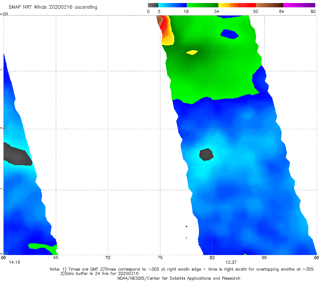Click the green segment of the color bar
Image resolution: width=320 pixels, height=281 pixels.
pyautogui.click(x=202, y=5)
